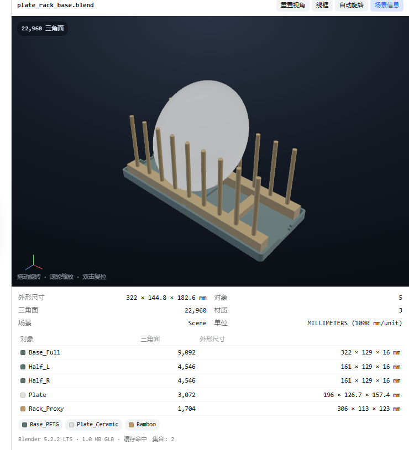Click the Base_PETG material chip
Image resolution: width=409 pixels, height=450 pixels.
coord(40,425)
